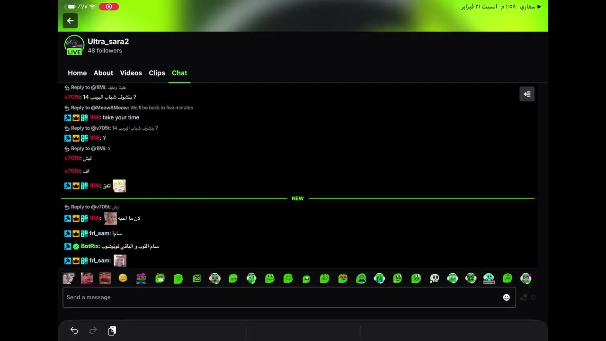Tap the back arrow button
Viewport: 606px width, 341px height.
(x=70, y=21)
